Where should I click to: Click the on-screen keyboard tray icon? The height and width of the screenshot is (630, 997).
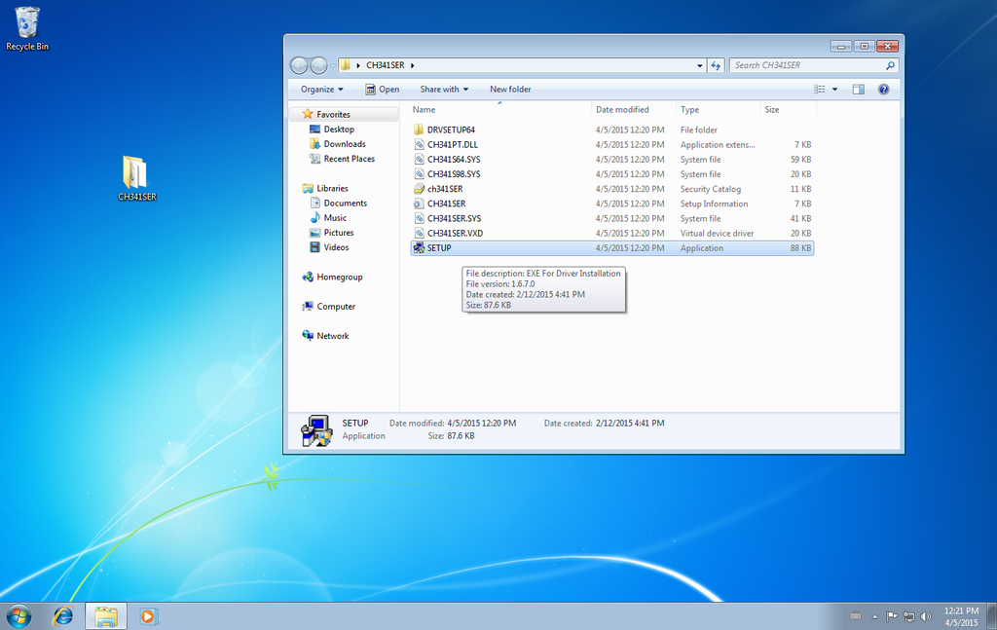pyautogui.click(x=856, y=615)
